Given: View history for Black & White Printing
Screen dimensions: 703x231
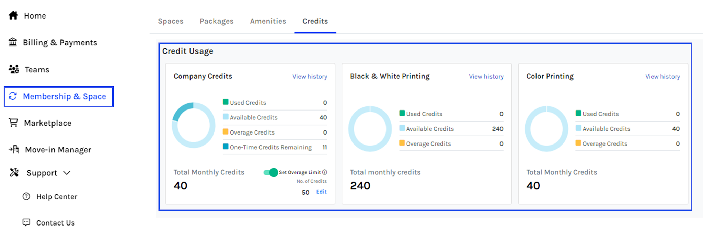Looking at the screenshot, I should 486,77.
